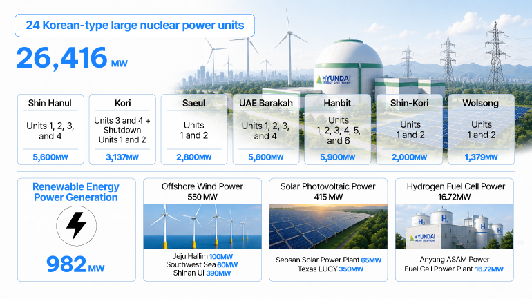Click the 550 MW wind capacity
The image size is (532, 299).
tap(202, 197)
